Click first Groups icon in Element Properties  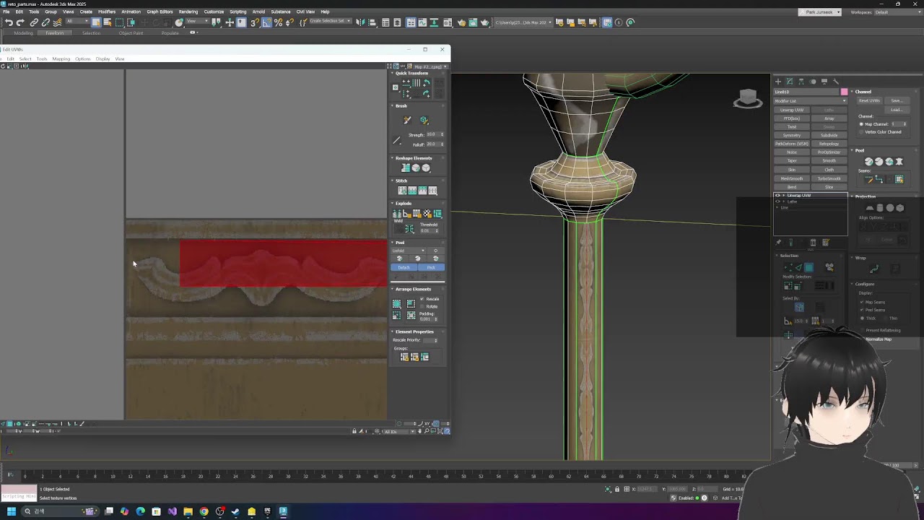[x=404, y=357]
